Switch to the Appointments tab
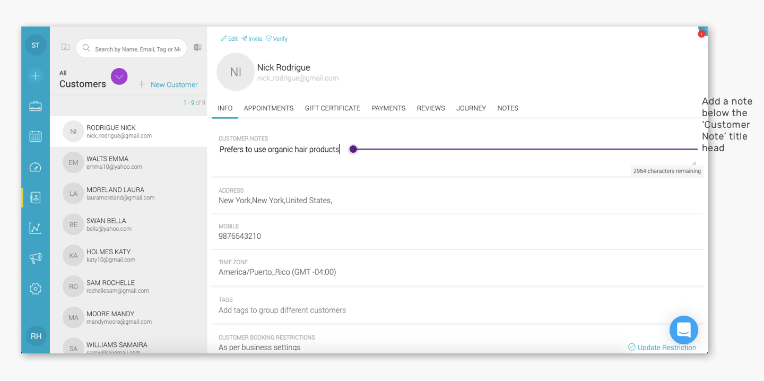Image resolution: width=764 pixels, height=381 pixels. [x=268, y=108]
